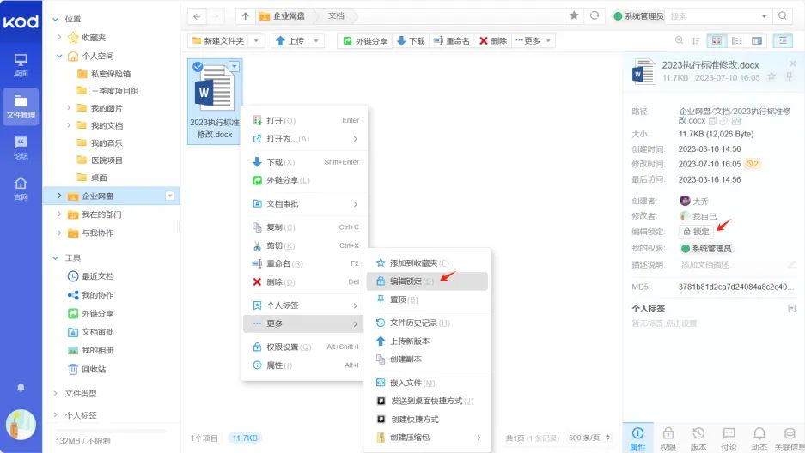Image resolution: width=805 pixels, height=453 pixels.
Task: Open the New Folder (新建文件夹) dropdown arrow
Action: pos(256,40)
